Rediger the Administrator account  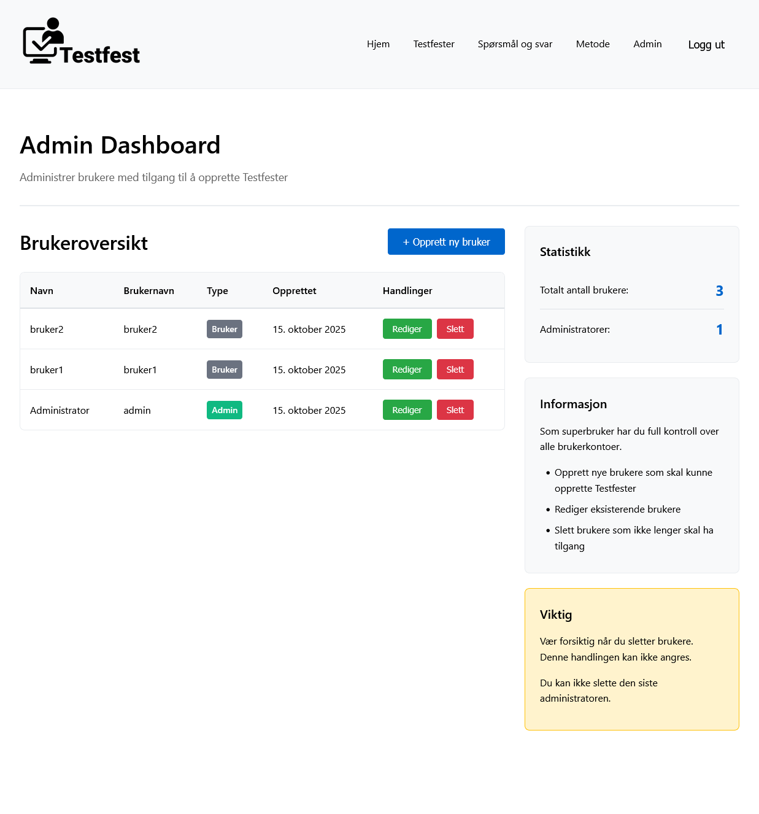407,409
